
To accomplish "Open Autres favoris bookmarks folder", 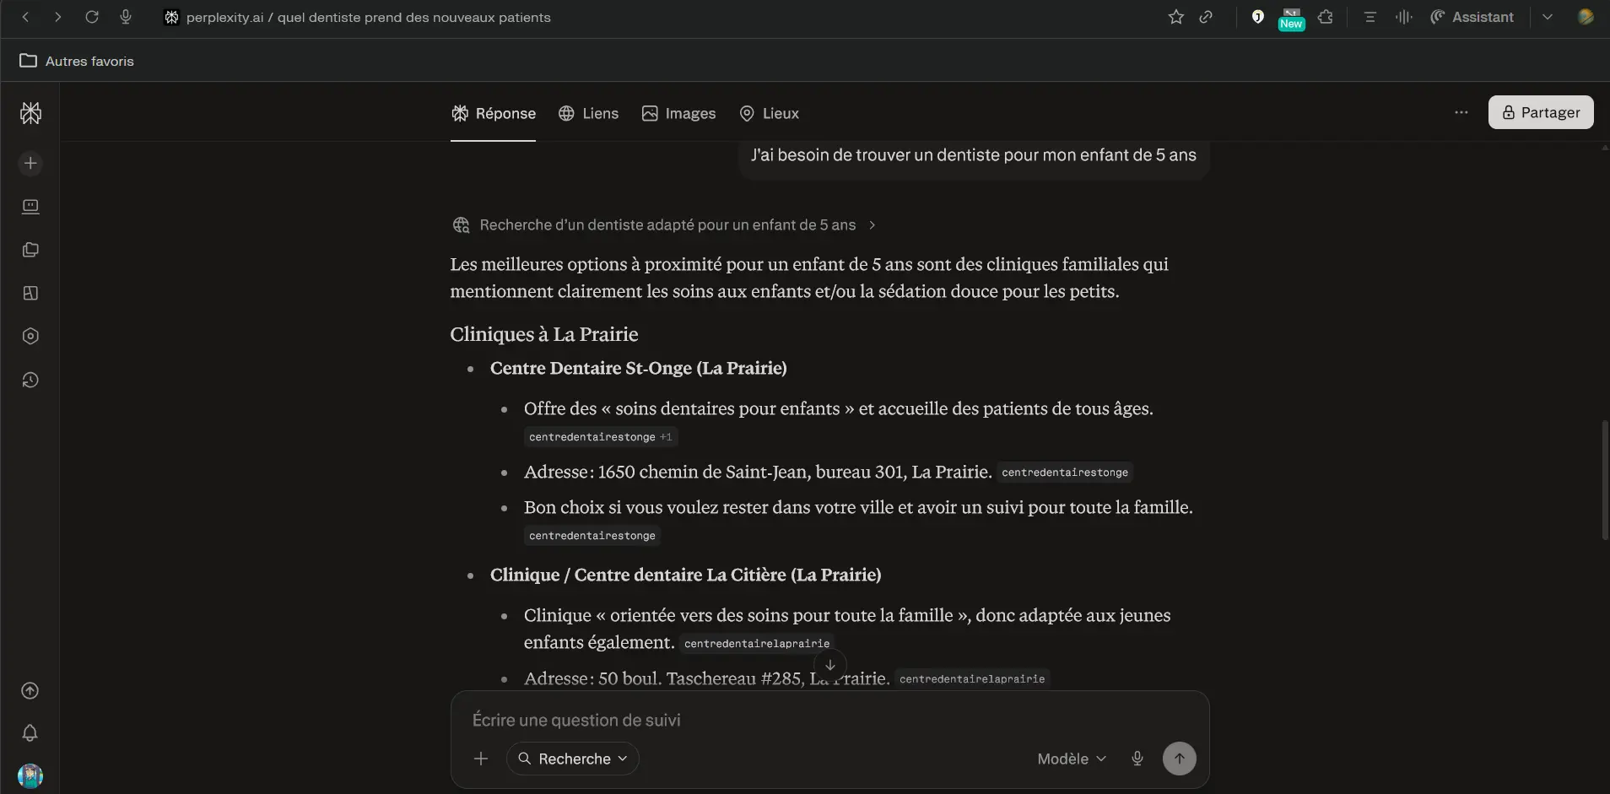I will pyautogui.click(x=77, y=61).
